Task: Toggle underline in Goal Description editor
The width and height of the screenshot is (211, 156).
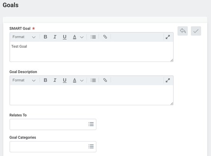Action: click(65, 80)
